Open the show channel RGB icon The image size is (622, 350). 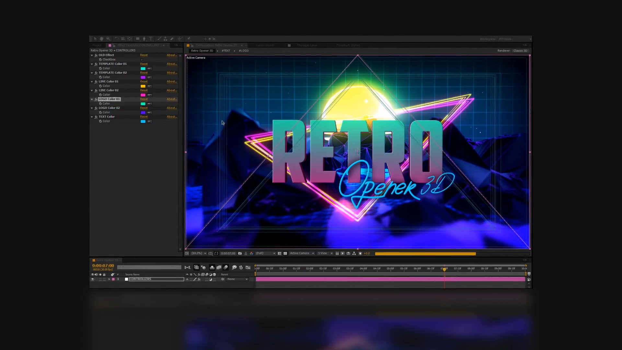[251, 253]
